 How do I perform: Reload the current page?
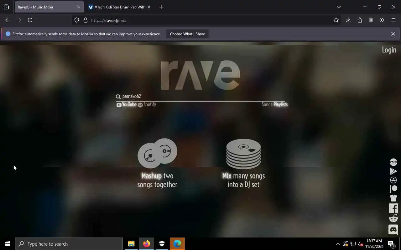(x=30, y=20)
